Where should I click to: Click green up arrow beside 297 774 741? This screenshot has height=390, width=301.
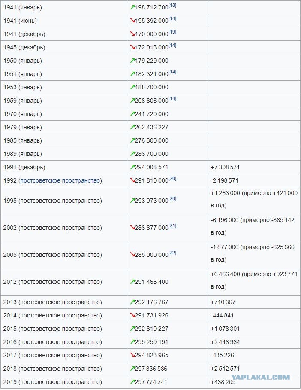tap(132, 382)
